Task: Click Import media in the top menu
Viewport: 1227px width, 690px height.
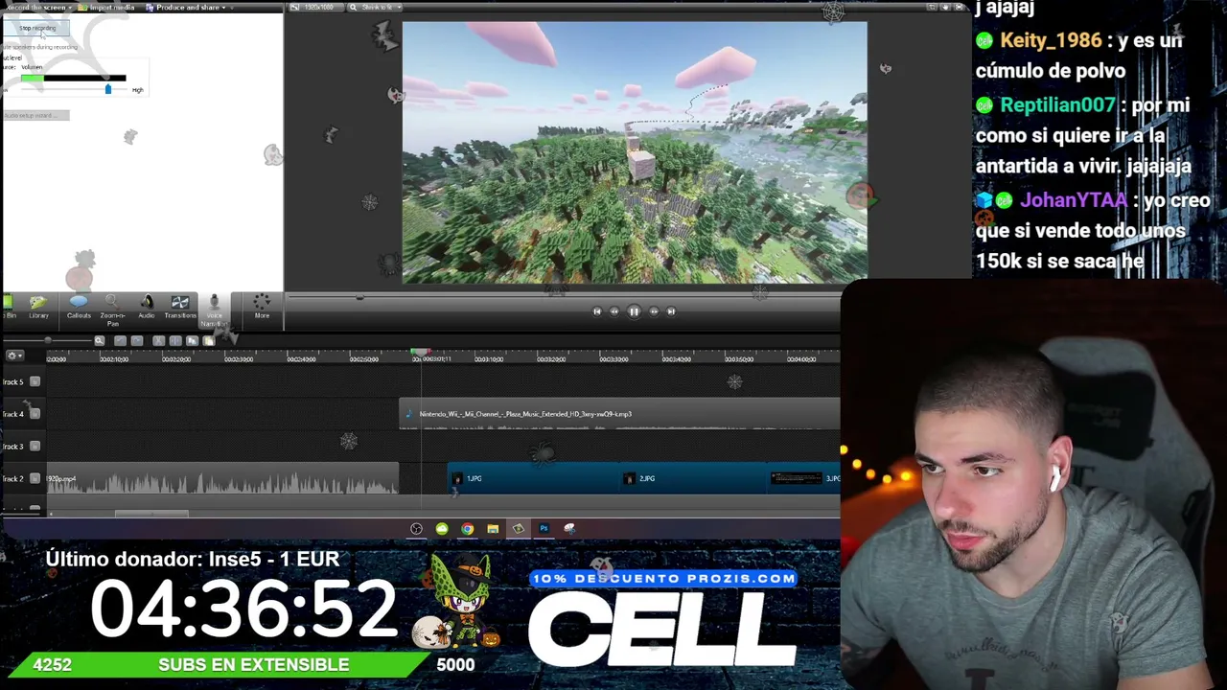Action: (108, 8)
